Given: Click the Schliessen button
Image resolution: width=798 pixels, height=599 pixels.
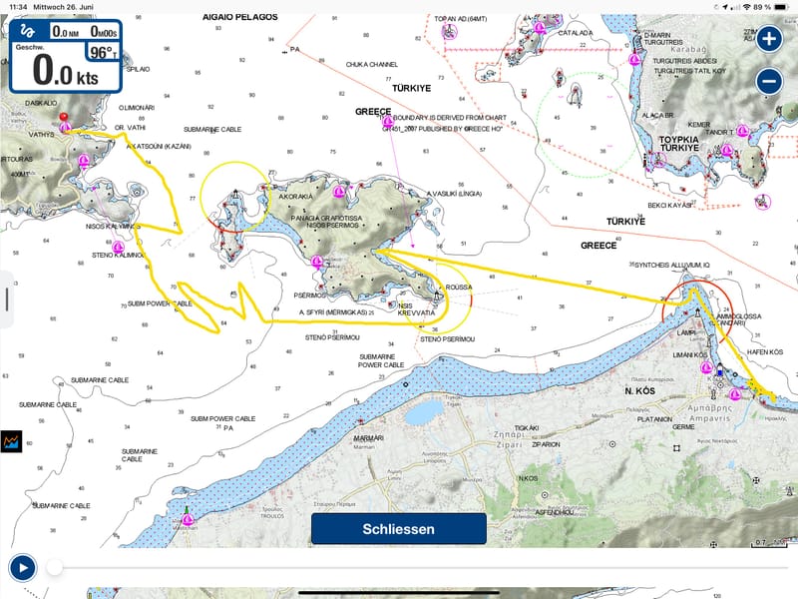Looking at the screenshot, I should coord(398,529).
